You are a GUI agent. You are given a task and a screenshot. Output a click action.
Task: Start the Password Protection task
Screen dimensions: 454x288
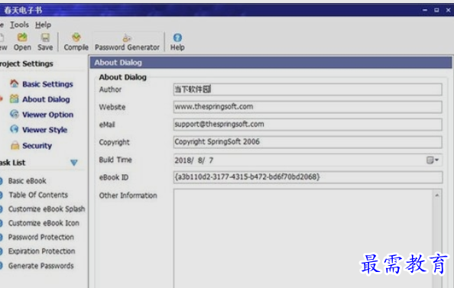coord(41,237)
